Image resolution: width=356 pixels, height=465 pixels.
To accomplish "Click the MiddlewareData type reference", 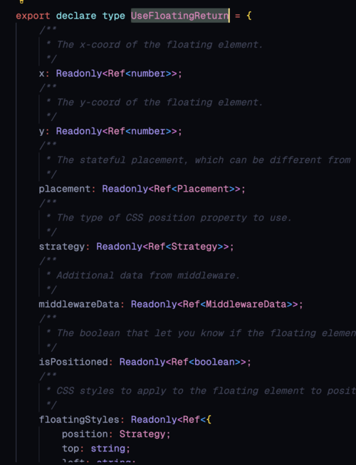I will (x=246, y=304).
